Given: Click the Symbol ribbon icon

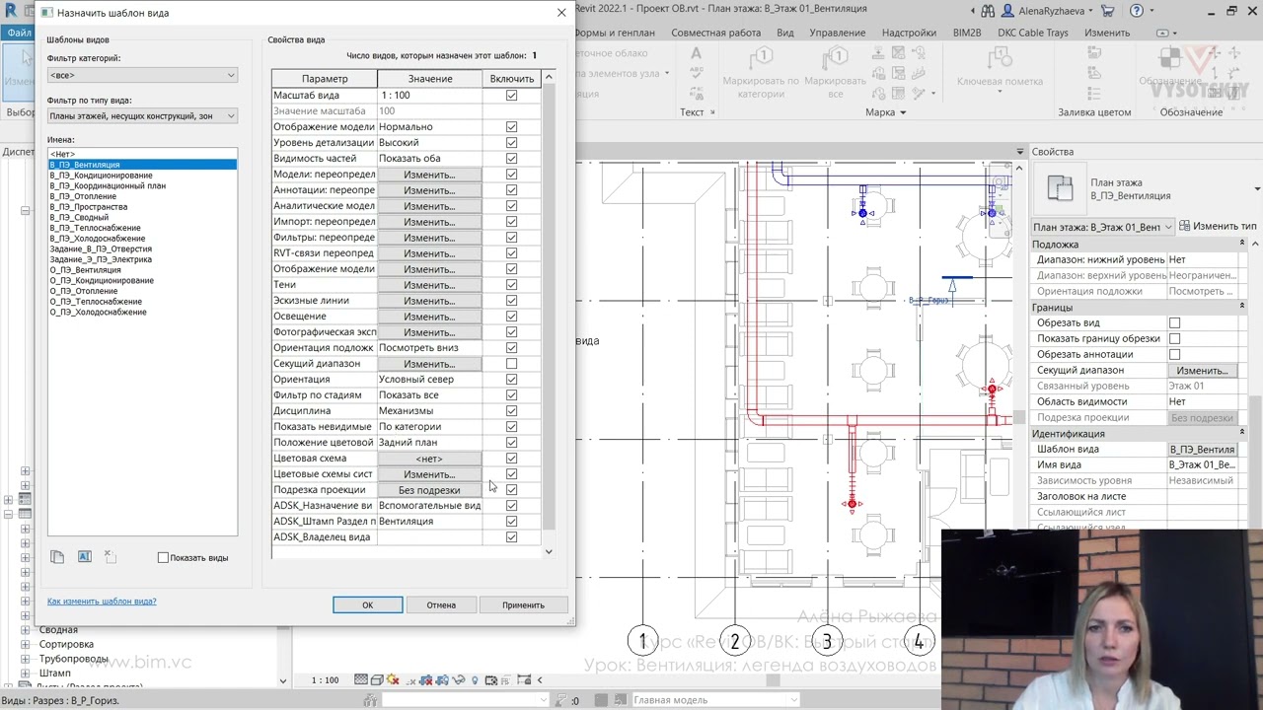Looking at the screenshot, I should pos(1171,59).
